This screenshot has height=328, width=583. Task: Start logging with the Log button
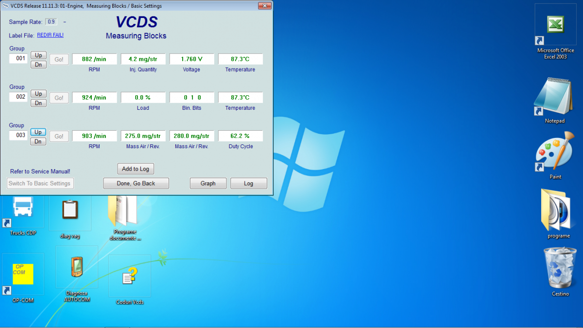(x=249, y=183)
